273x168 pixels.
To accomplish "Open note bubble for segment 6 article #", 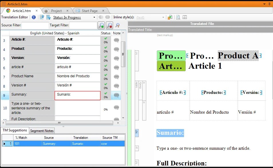I will [x=116, y=68].
